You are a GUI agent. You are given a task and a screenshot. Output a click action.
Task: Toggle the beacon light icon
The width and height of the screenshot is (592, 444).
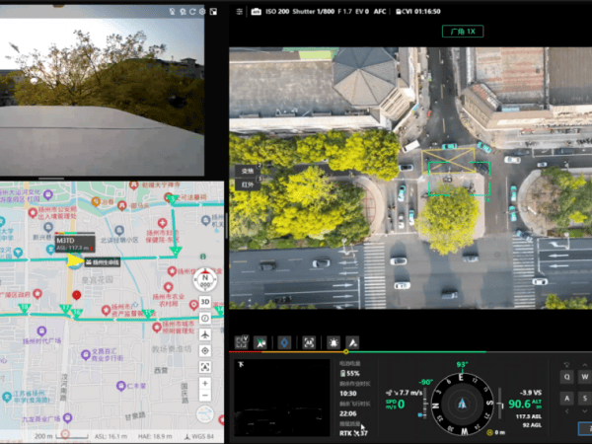point(332,341)
